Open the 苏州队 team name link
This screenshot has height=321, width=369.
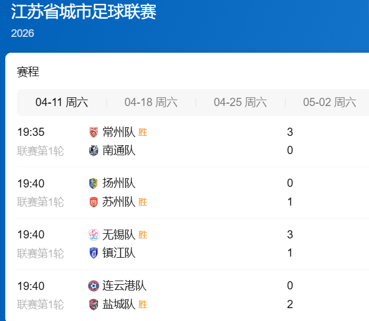point(119,202)
